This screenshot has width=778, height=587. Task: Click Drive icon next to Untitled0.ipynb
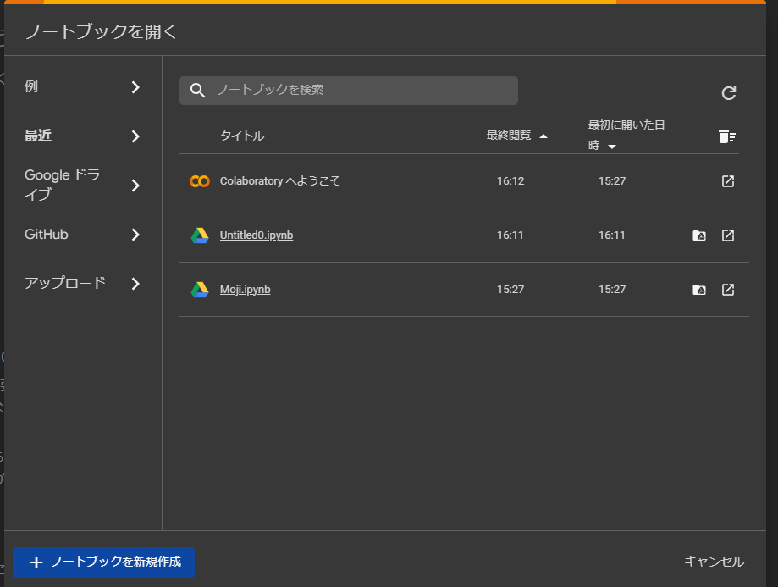click(200, 235)
